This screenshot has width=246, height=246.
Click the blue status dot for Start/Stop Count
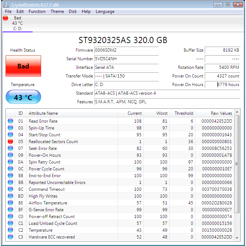[10, 134]
